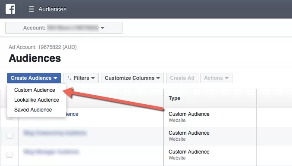Choose Lookalike Audience from the menu
Screen dimensions: 292x166
[x=37, y=100]
